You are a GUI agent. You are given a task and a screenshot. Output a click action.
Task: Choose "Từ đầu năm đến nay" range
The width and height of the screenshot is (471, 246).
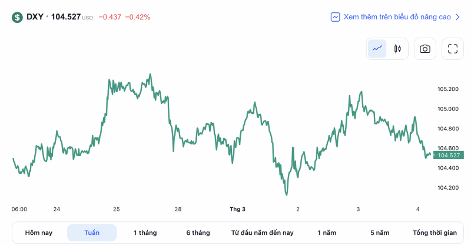click(x=262, y=233)
